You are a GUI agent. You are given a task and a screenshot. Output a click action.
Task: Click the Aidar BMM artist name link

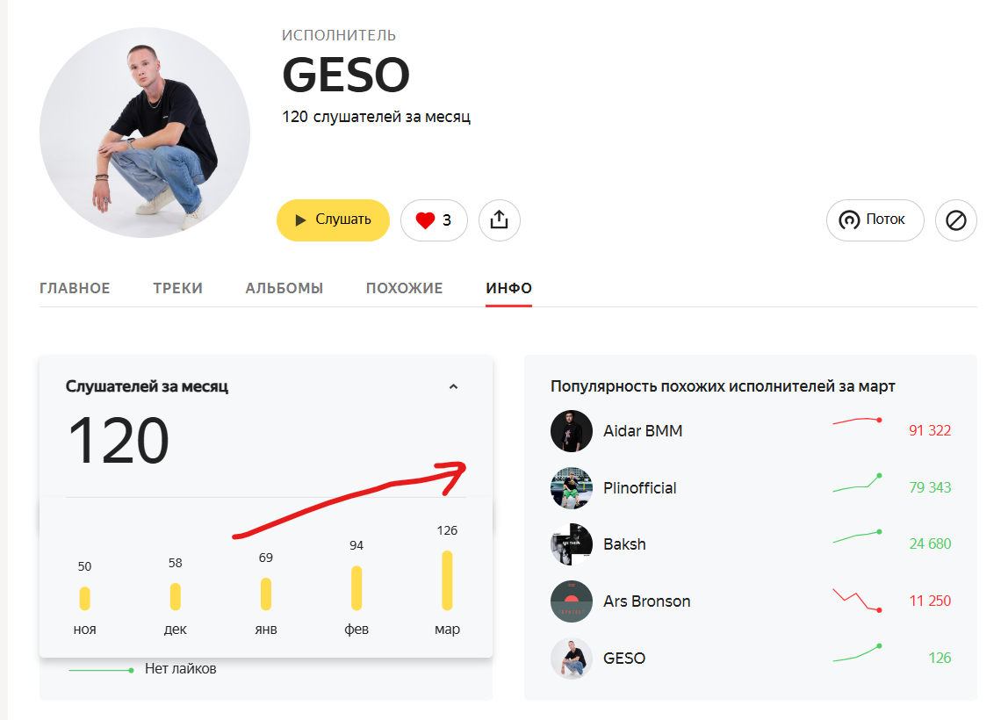click(643, 431)
